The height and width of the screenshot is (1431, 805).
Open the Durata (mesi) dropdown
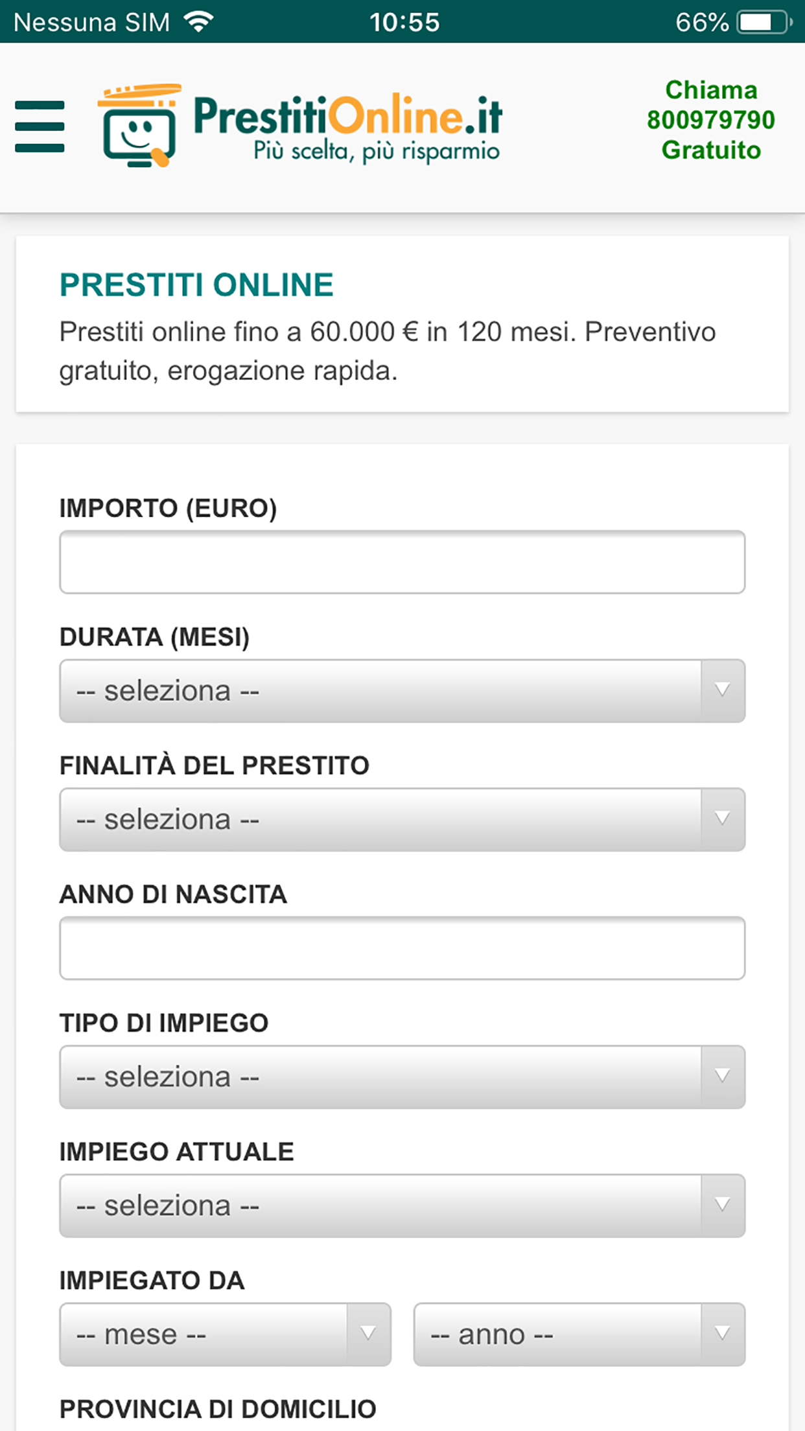[x=380, y=691]
